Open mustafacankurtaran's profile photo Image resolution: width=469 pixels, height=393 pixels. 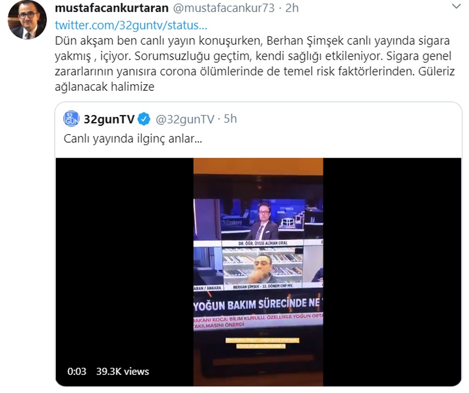[x=27, y=20]
